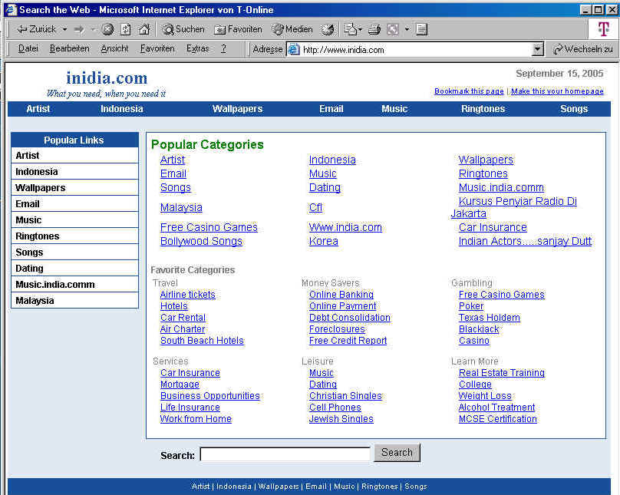Open the ? help menu
The width and height of the screenshot is (620, 495).
pyautogui.click(x=223, y=48)
